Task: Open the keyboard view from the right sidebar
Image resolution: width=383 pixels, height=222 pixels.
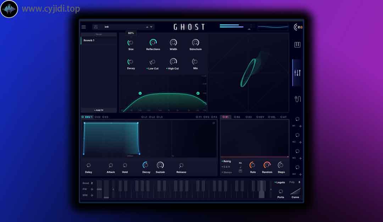Action: point(297,45)
